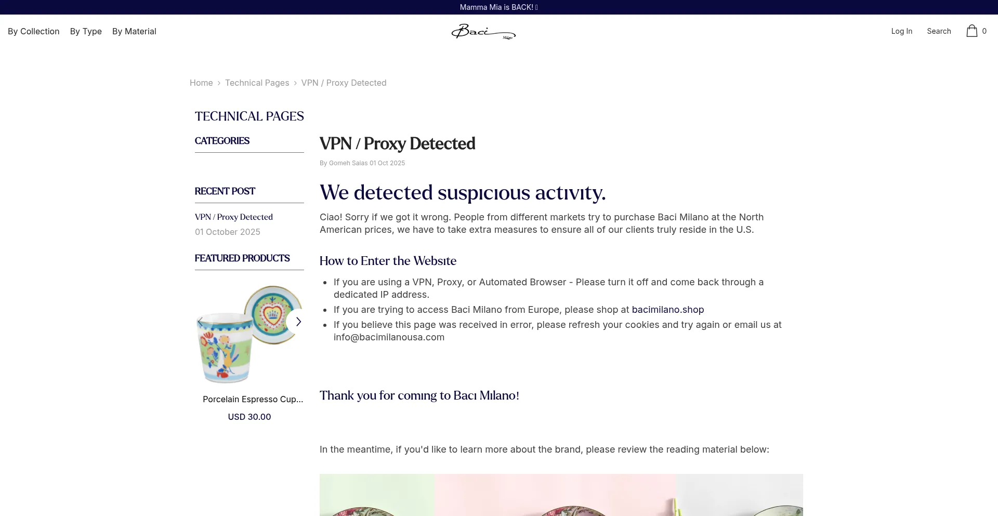Click the Mamma Mia is BACK announcement
998x516 pixels.
[x=498, y=7]
